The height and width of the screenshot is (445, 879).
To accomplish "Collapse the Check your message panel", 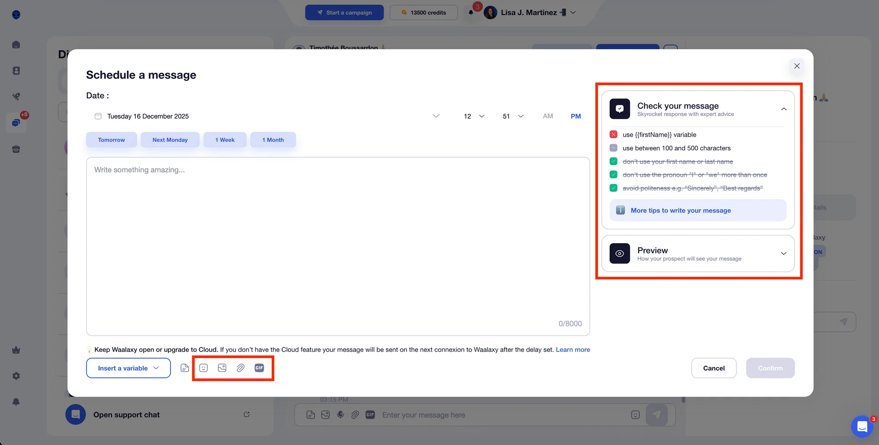I will click(x=784, y=109).
